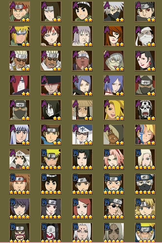Choose the Mizukage hat character with water kanji
Image resolution: width=162 pixels, height=243 pixels.
pos(82,135)
